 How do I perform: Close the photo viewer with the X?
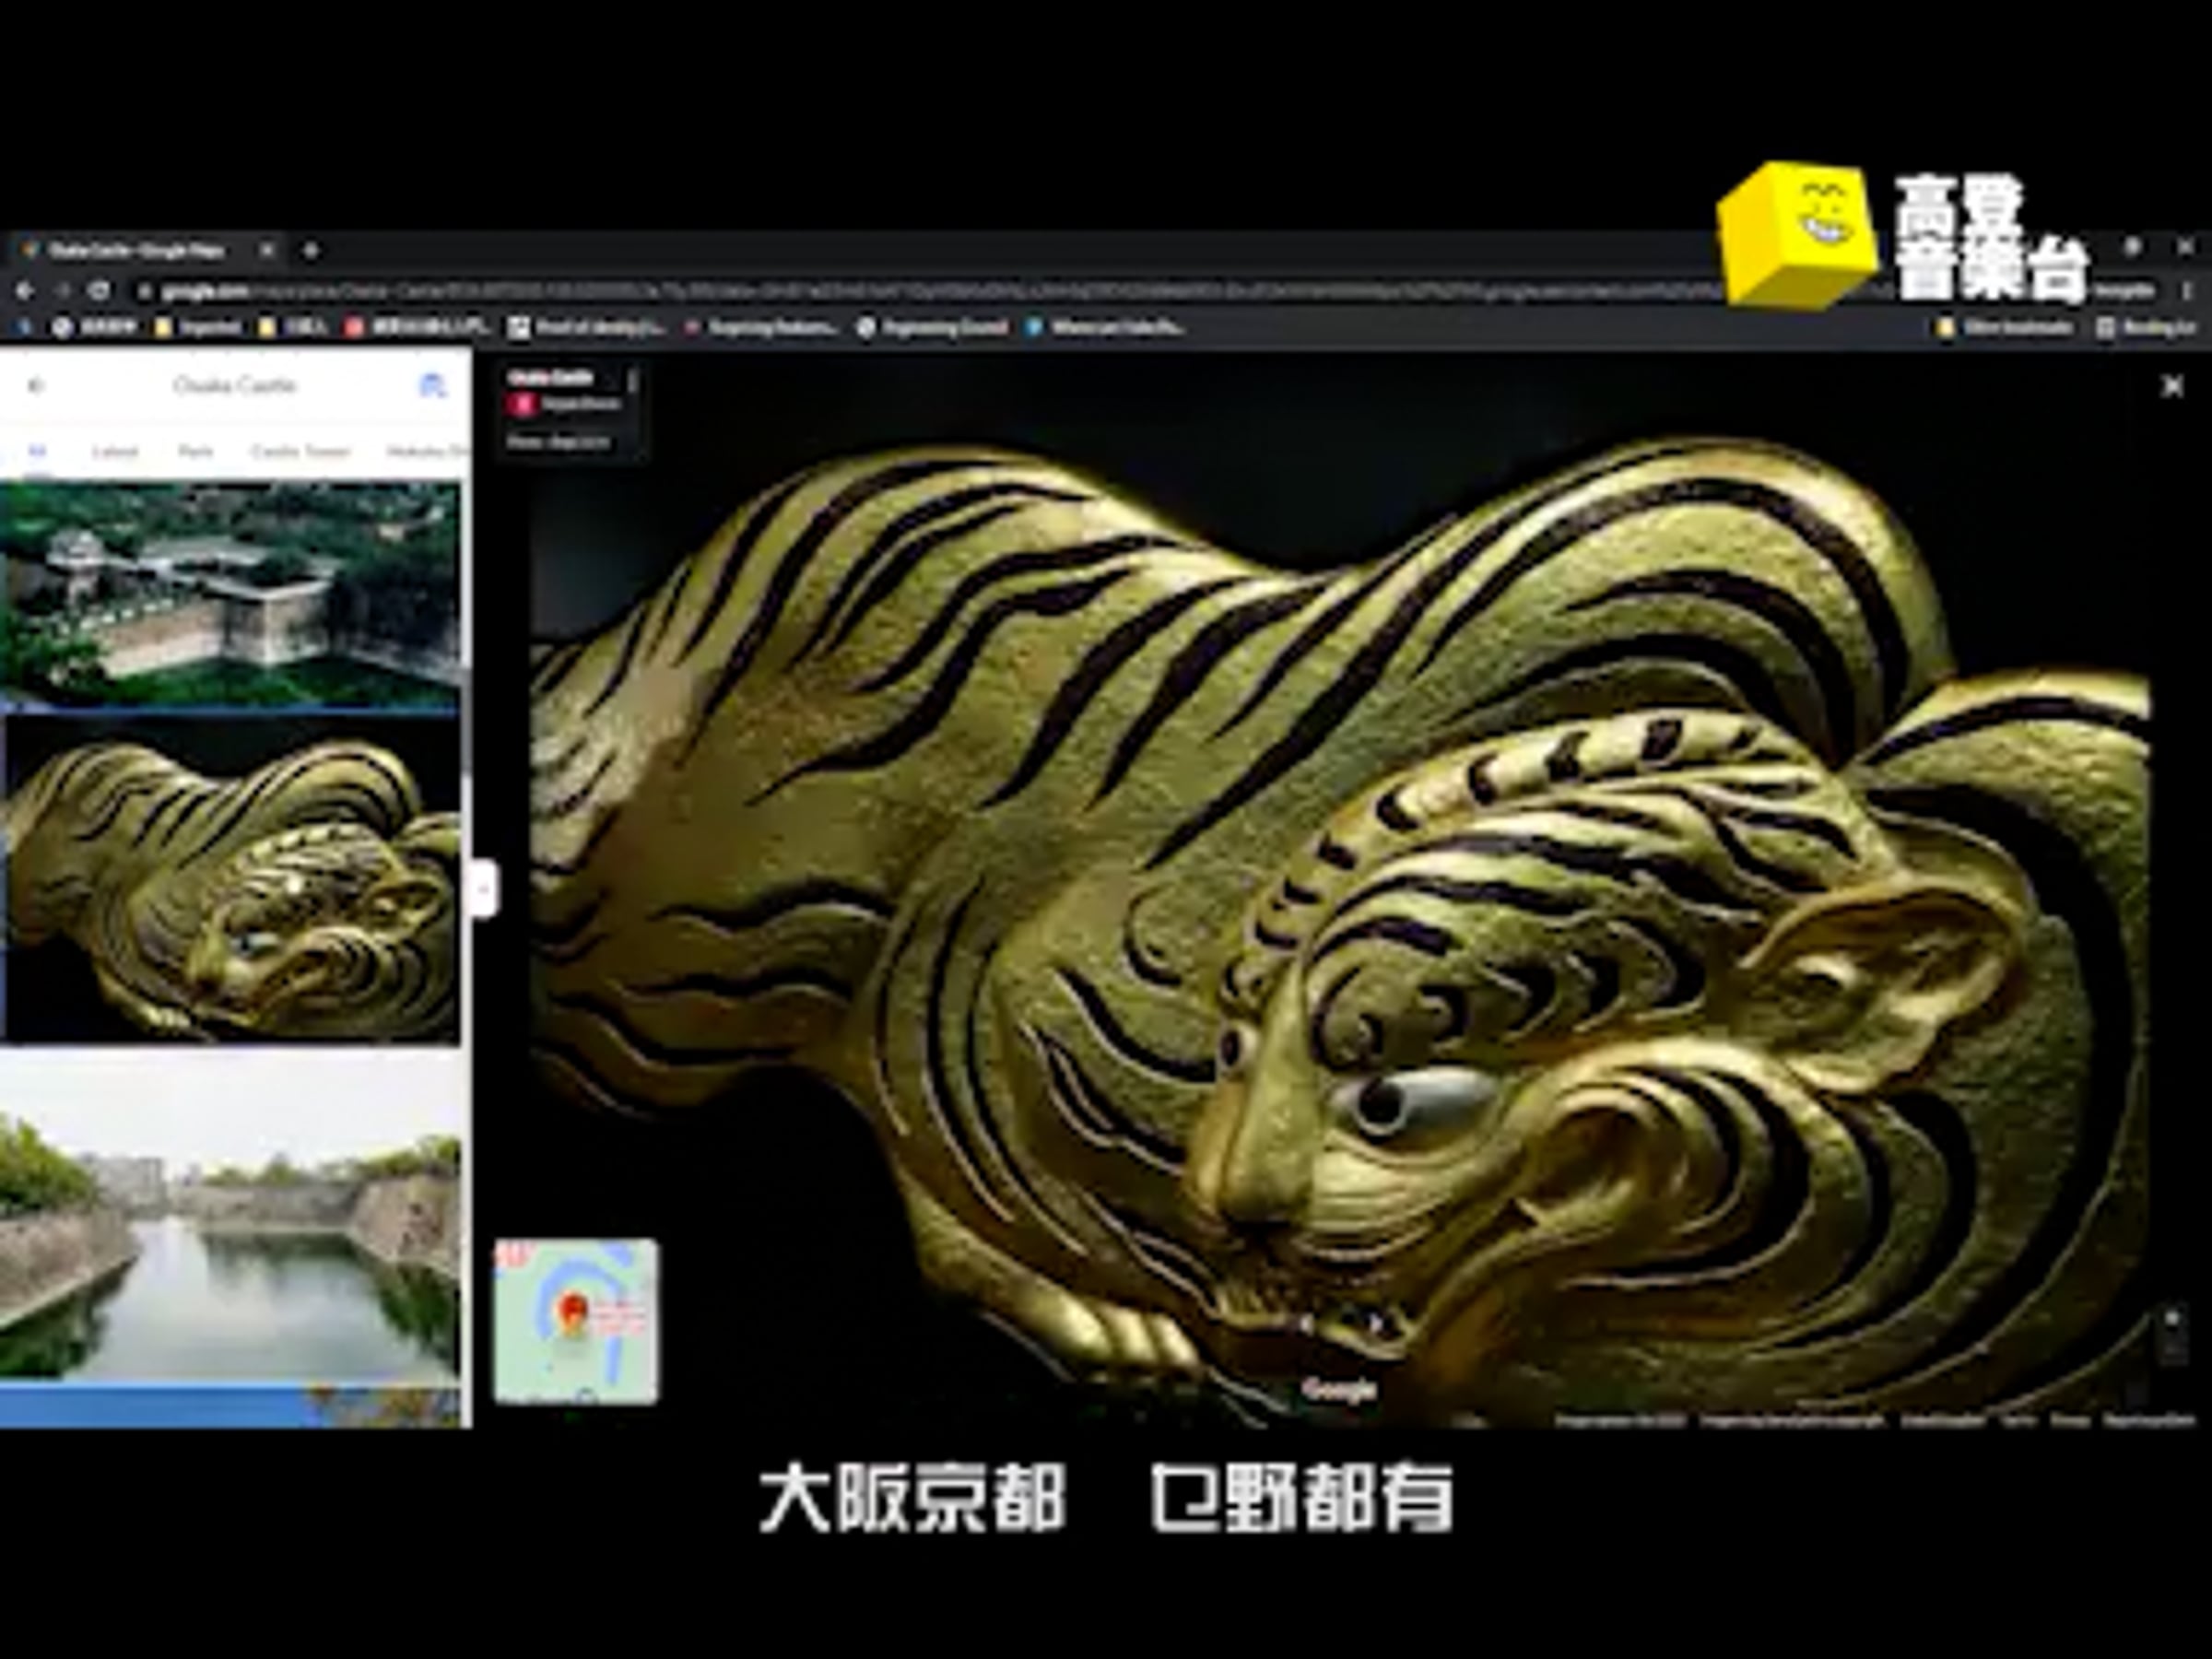tap(2172, 386)
